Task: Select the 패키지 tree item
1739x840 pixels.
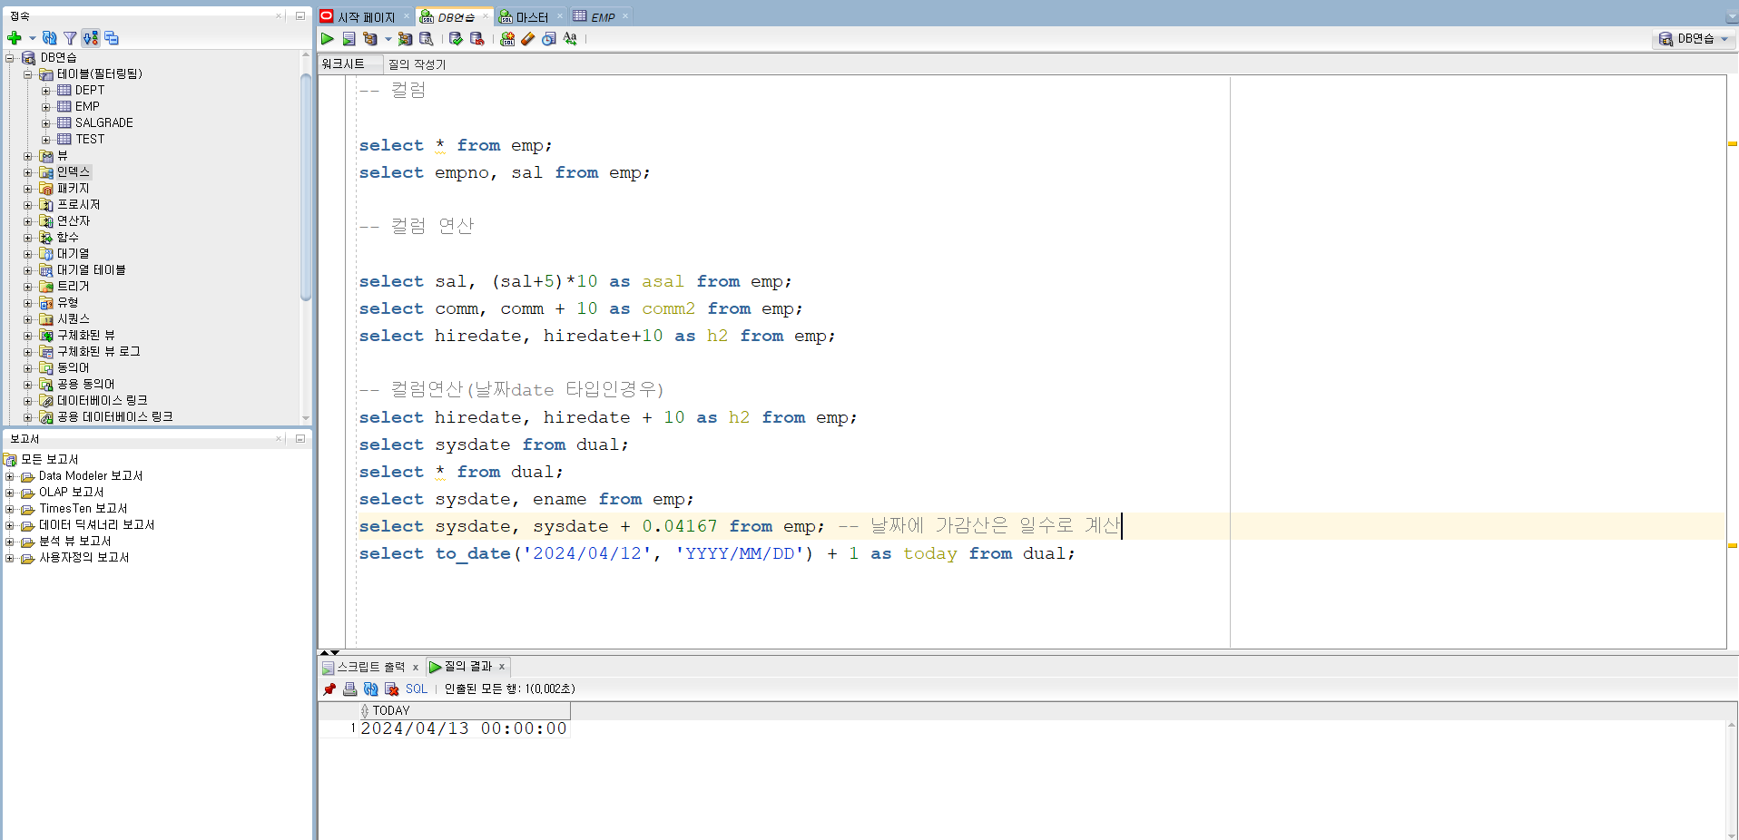Action: pyautogui.click(x=73, y=189)
